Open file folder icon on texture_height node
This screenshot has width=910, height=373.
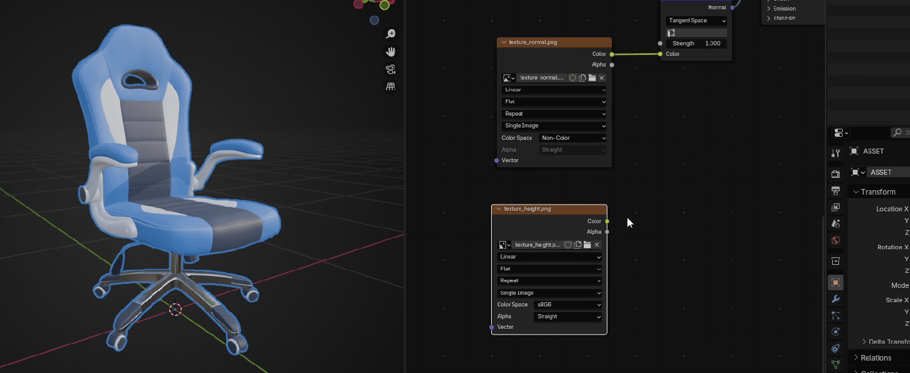point(587,245)
